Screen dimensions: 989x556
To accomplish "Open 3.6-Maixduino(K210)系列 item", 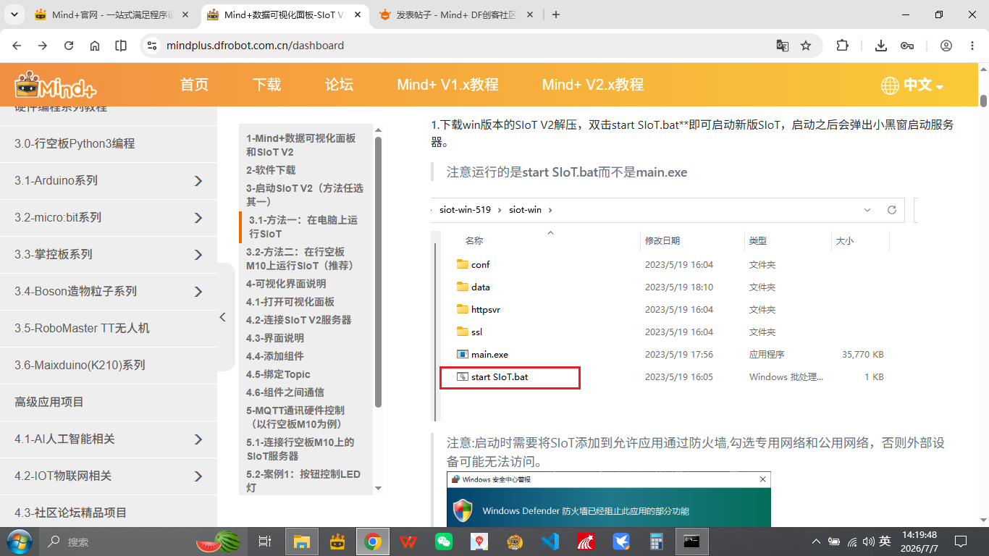I will point(109,365).
